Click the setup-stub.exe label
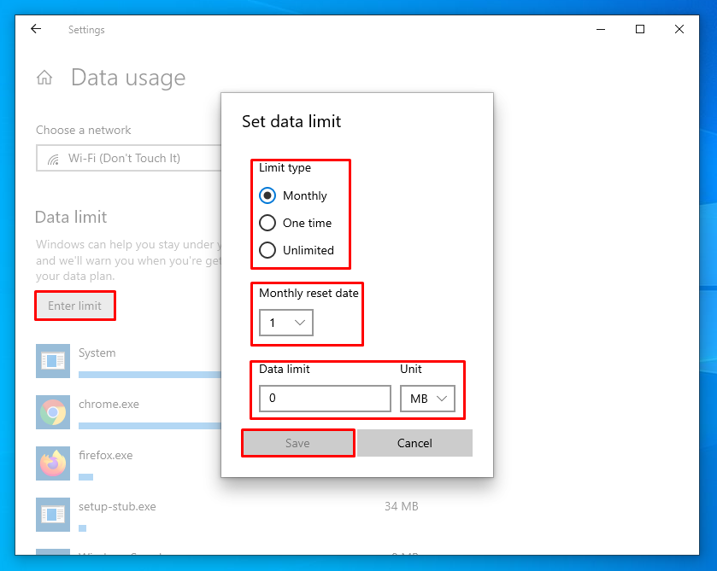Screen dimensions: 717x571 tap(117, 506)
